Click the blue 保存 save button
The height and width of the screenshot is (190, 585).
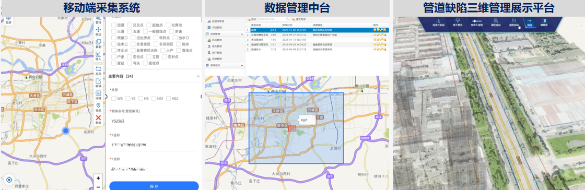(154, 186)
